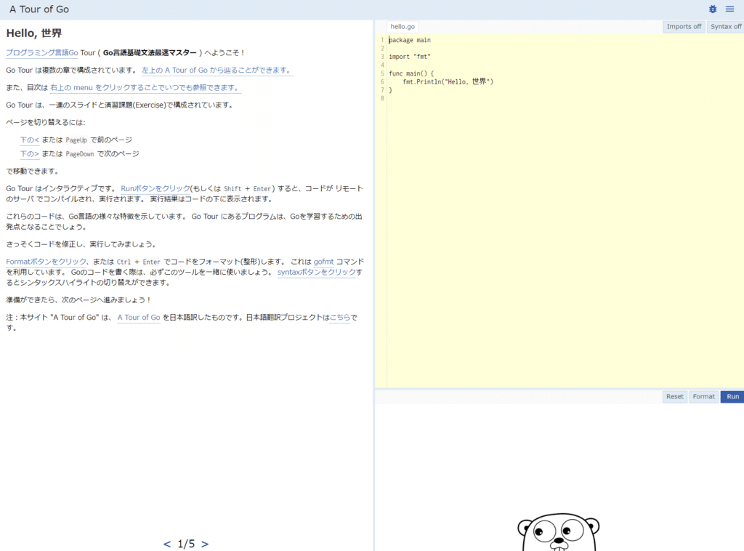The width and height of the screenshot is (744, 551).
Task: Go back with the previous slide arrow
Action: 166,543
